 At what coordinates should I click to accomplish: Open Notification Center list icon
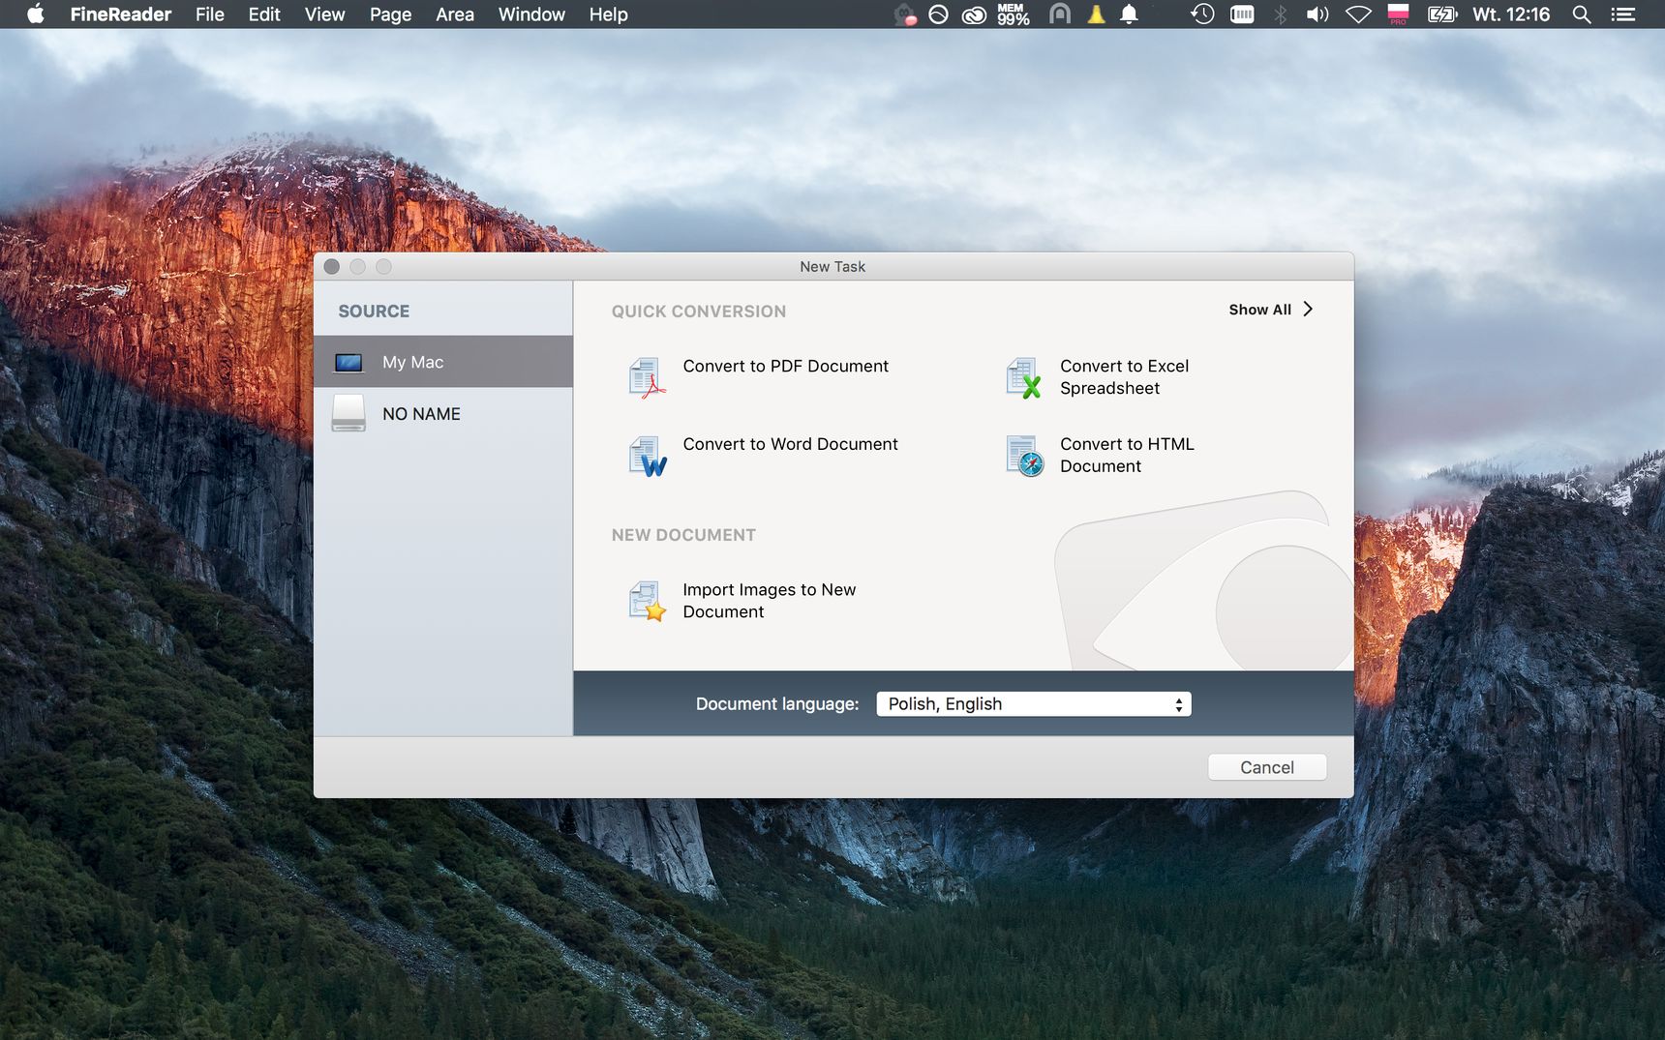(1623, 15)
